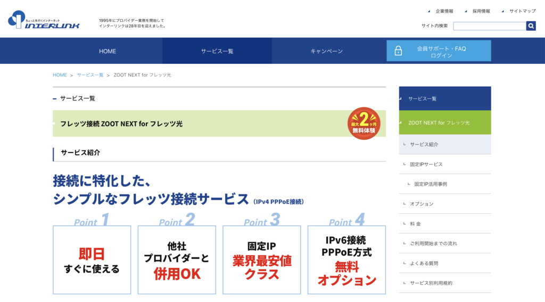
Task: Click the Interlink logo
Action: [x=44, y=20]
